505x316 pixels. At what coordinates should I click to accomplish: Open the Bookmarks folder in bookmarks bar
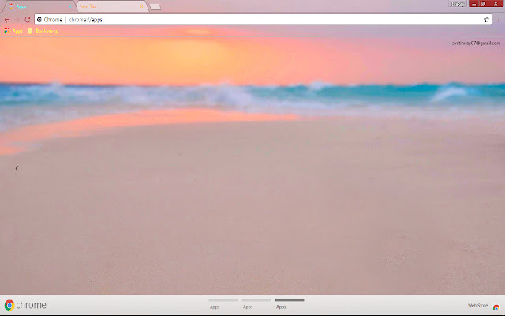pyautogui.click(x=43, y=31)
